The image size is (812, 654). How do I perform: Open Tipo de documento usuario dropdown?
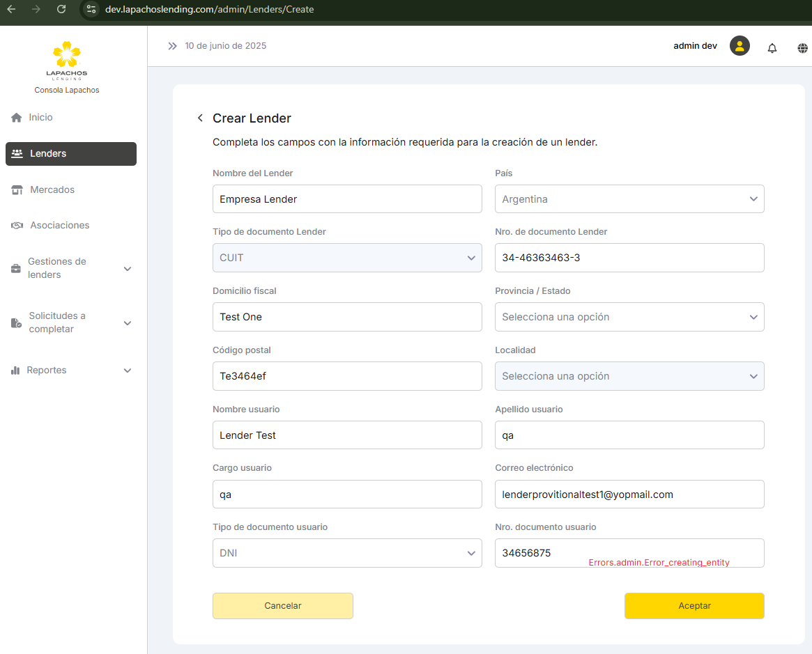[346, 553]
